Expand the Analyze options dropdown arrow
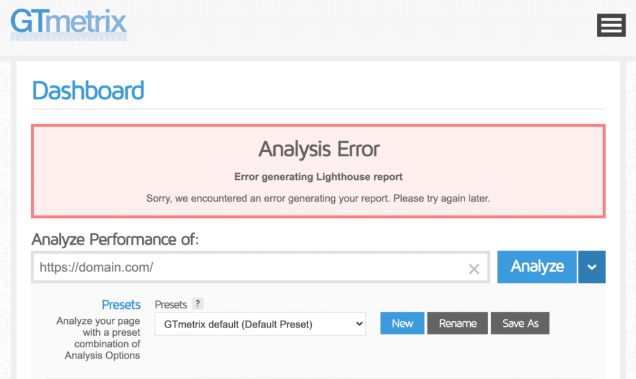636x379 pixels. click(x=592, y=267)
